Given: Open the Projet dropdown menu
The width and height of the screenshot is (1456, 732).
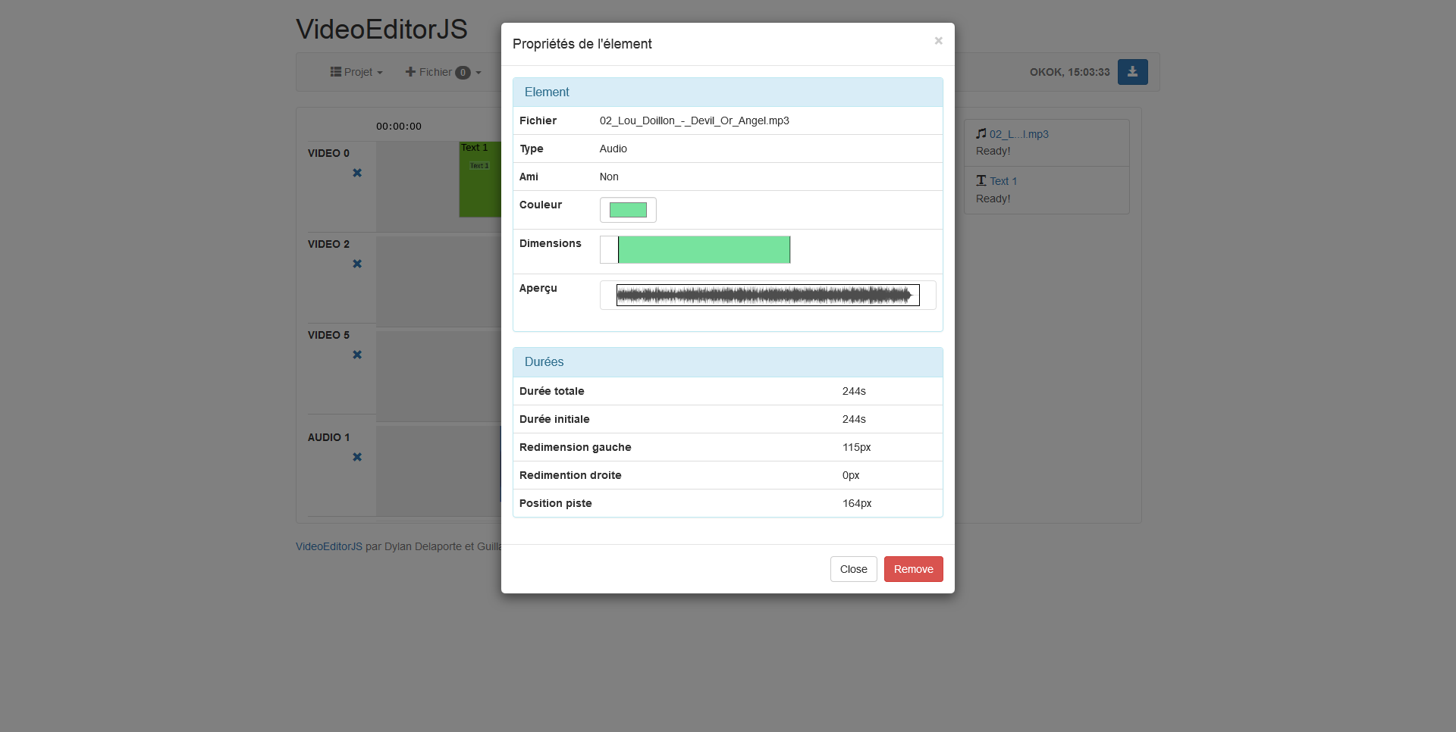Looking at the screenshot, I should [356, 72].
